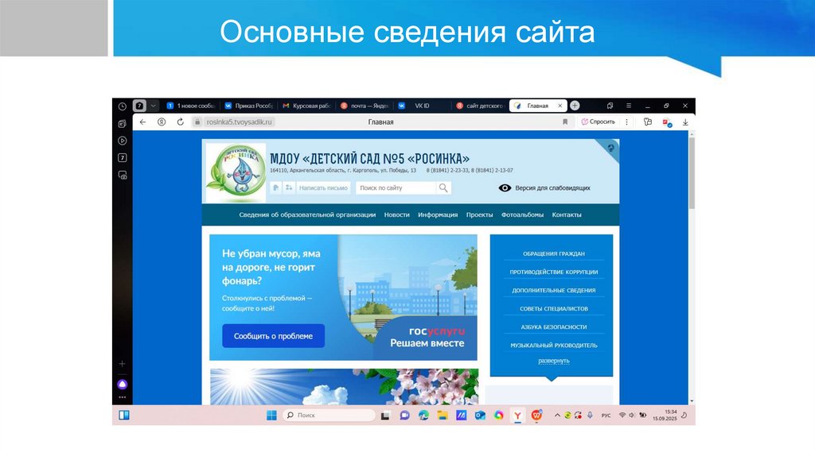Open 'МУЗЫКАЛЬНЫЙ РУКОВОДИТЕЛЬ' sidebar link
This screenshot has width=815, height=456.
pyautogui.click(x=554, y=345)
